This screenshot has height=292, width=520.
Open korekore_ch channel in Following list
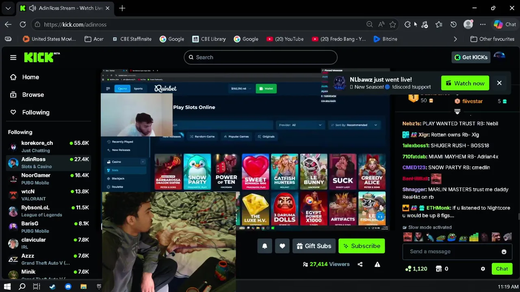[49, 146]
